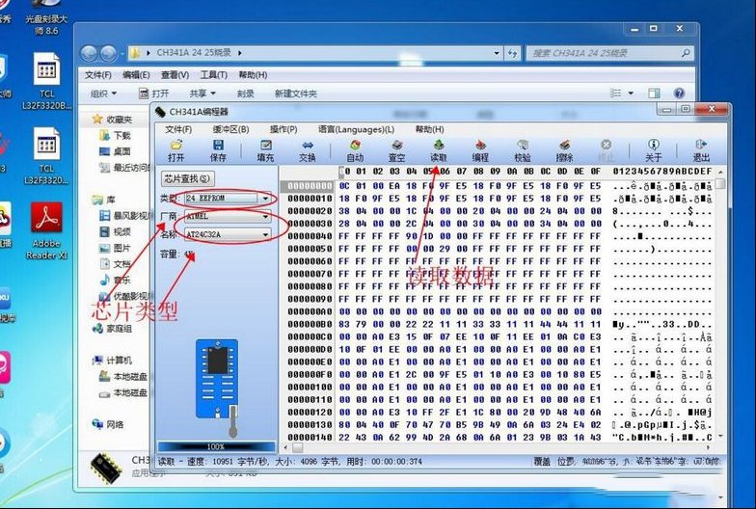Select 视频 library in Explorer sidebar

click(116, 231)
